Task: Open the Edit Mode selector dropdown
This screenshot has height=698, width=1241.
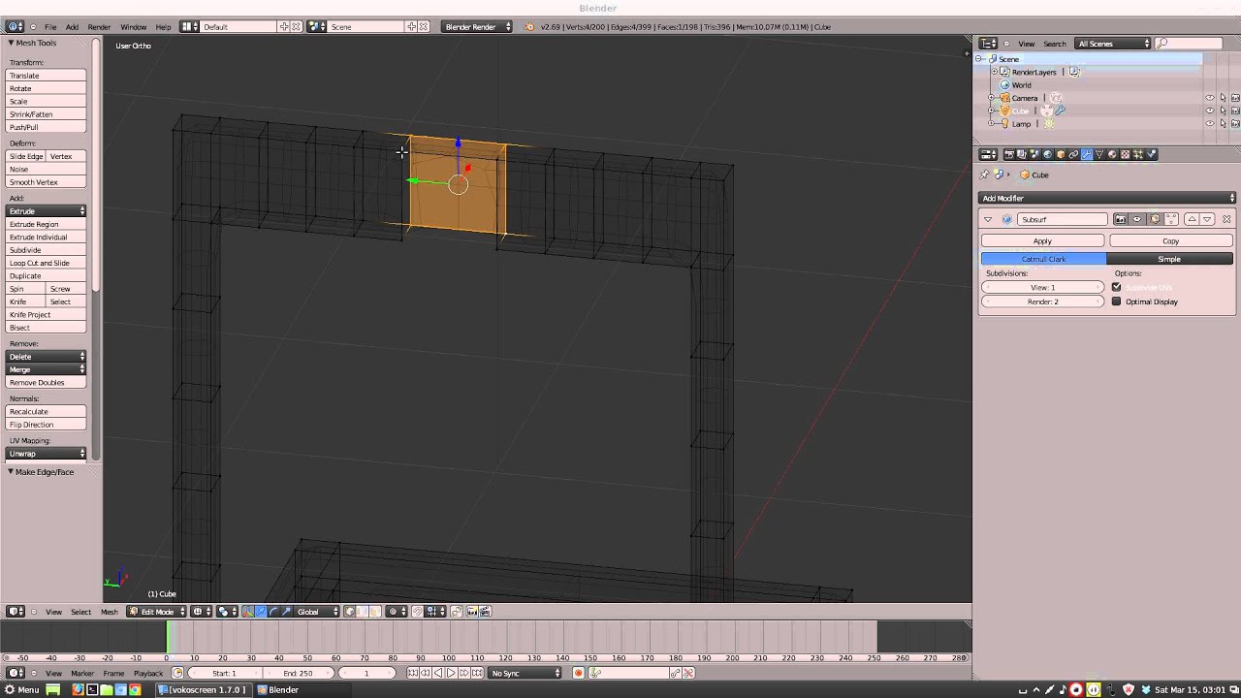Action: click(x=156, y=612)
